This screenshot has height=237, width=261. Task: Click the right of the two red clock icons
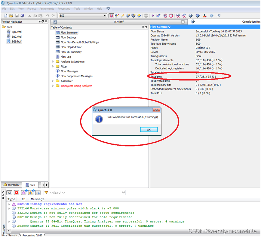(171, 16)
